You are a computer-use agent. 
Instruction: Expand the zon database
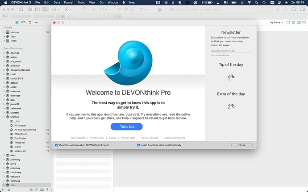tap(4, 185)
